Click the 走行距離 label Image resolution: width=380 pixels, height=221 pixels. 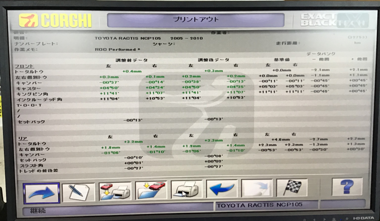288,43
